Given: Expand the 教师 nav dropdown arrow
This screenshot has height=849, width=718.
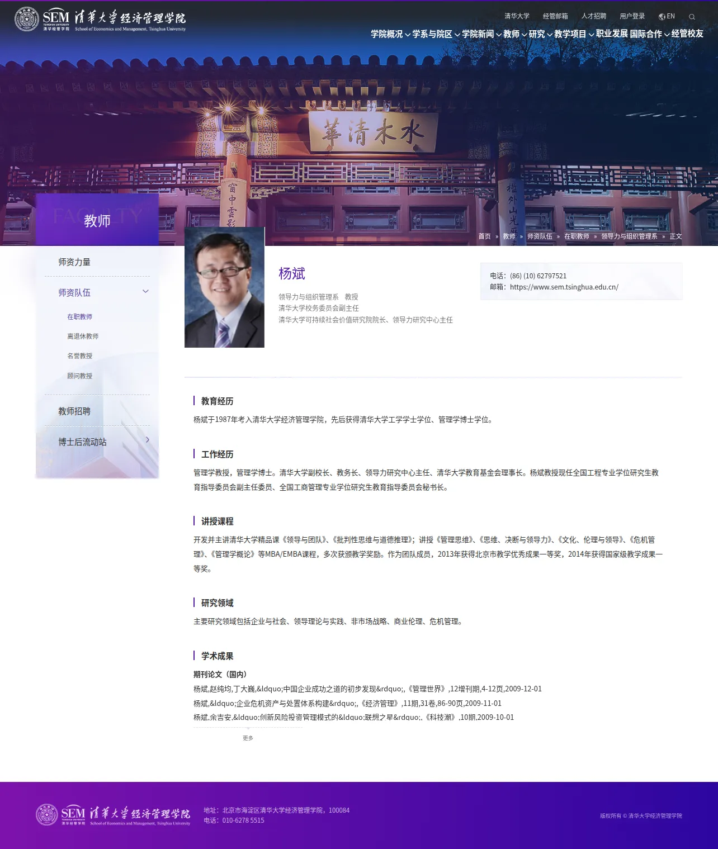Looking at the screenshot, I should (x=524, y=35).
